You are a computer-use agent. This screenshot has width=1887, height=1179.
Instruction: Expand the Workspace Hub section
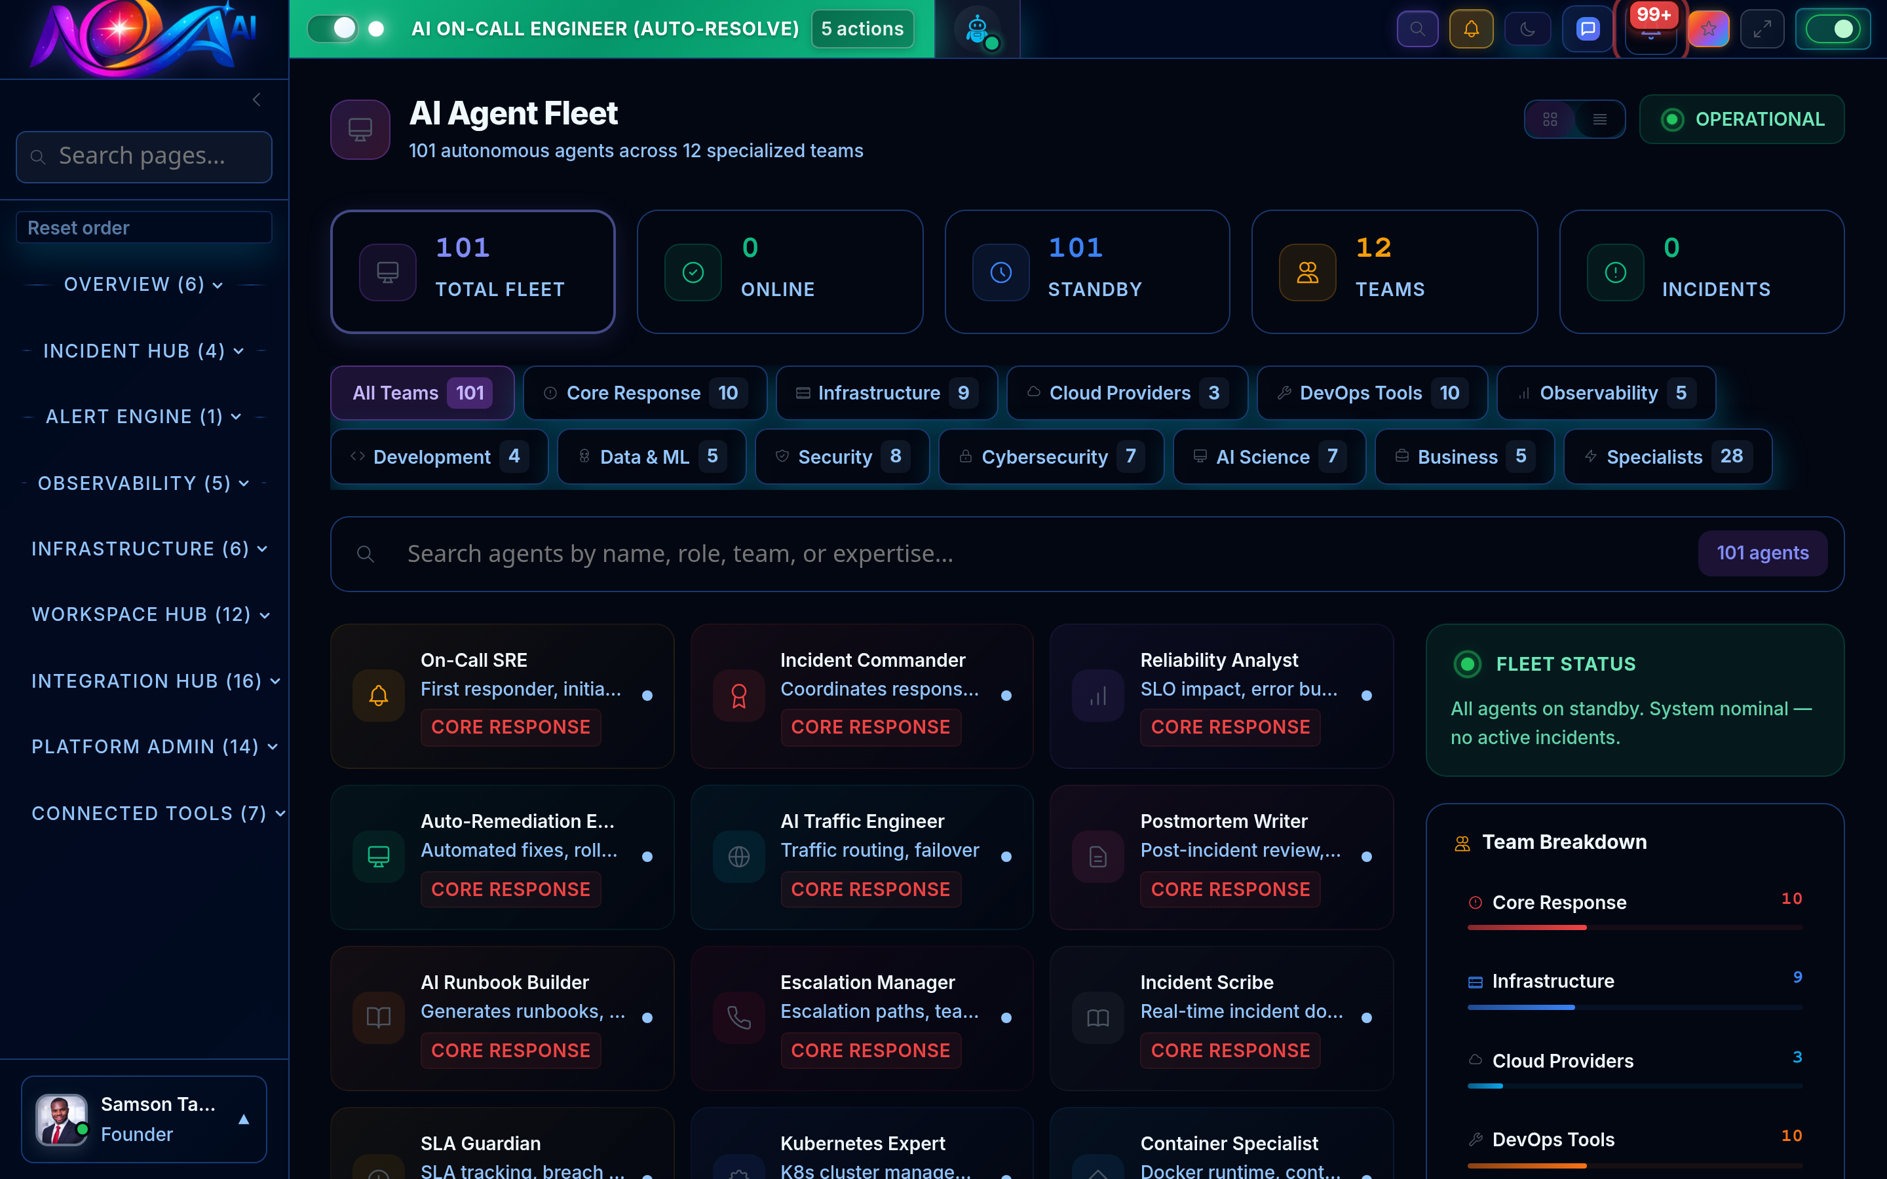point(149,614)
